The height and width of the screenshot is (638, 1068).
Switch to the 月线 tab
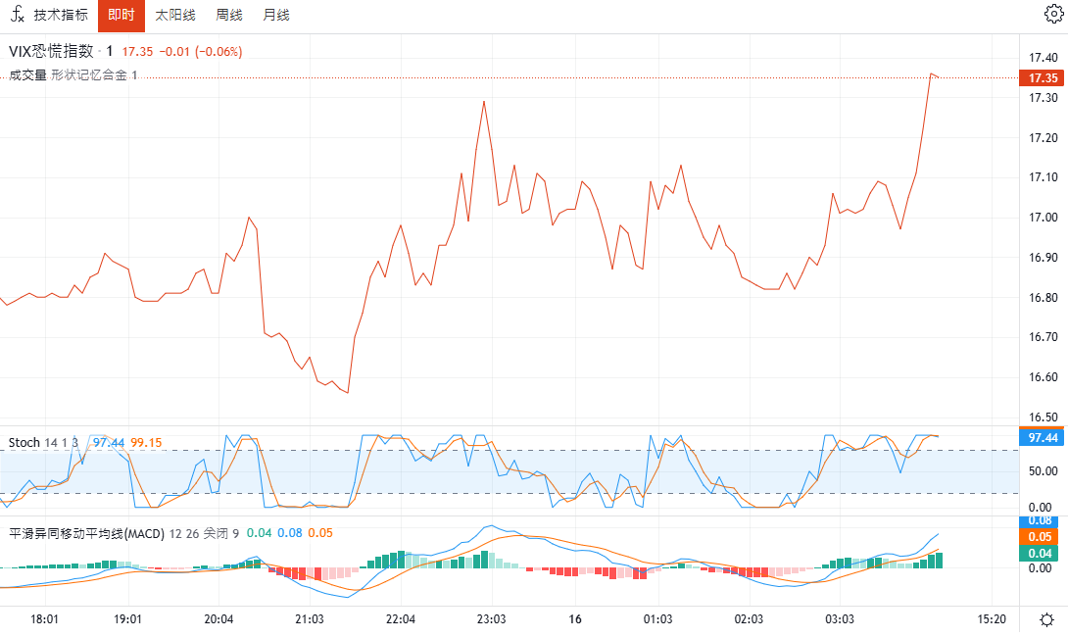click(276, 15)
